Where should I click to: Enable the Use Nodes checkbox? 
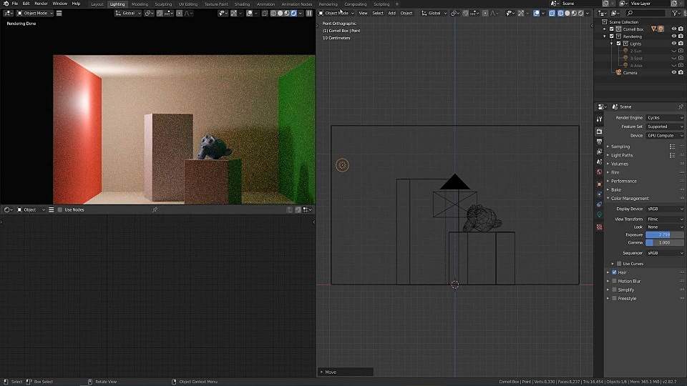61,209
